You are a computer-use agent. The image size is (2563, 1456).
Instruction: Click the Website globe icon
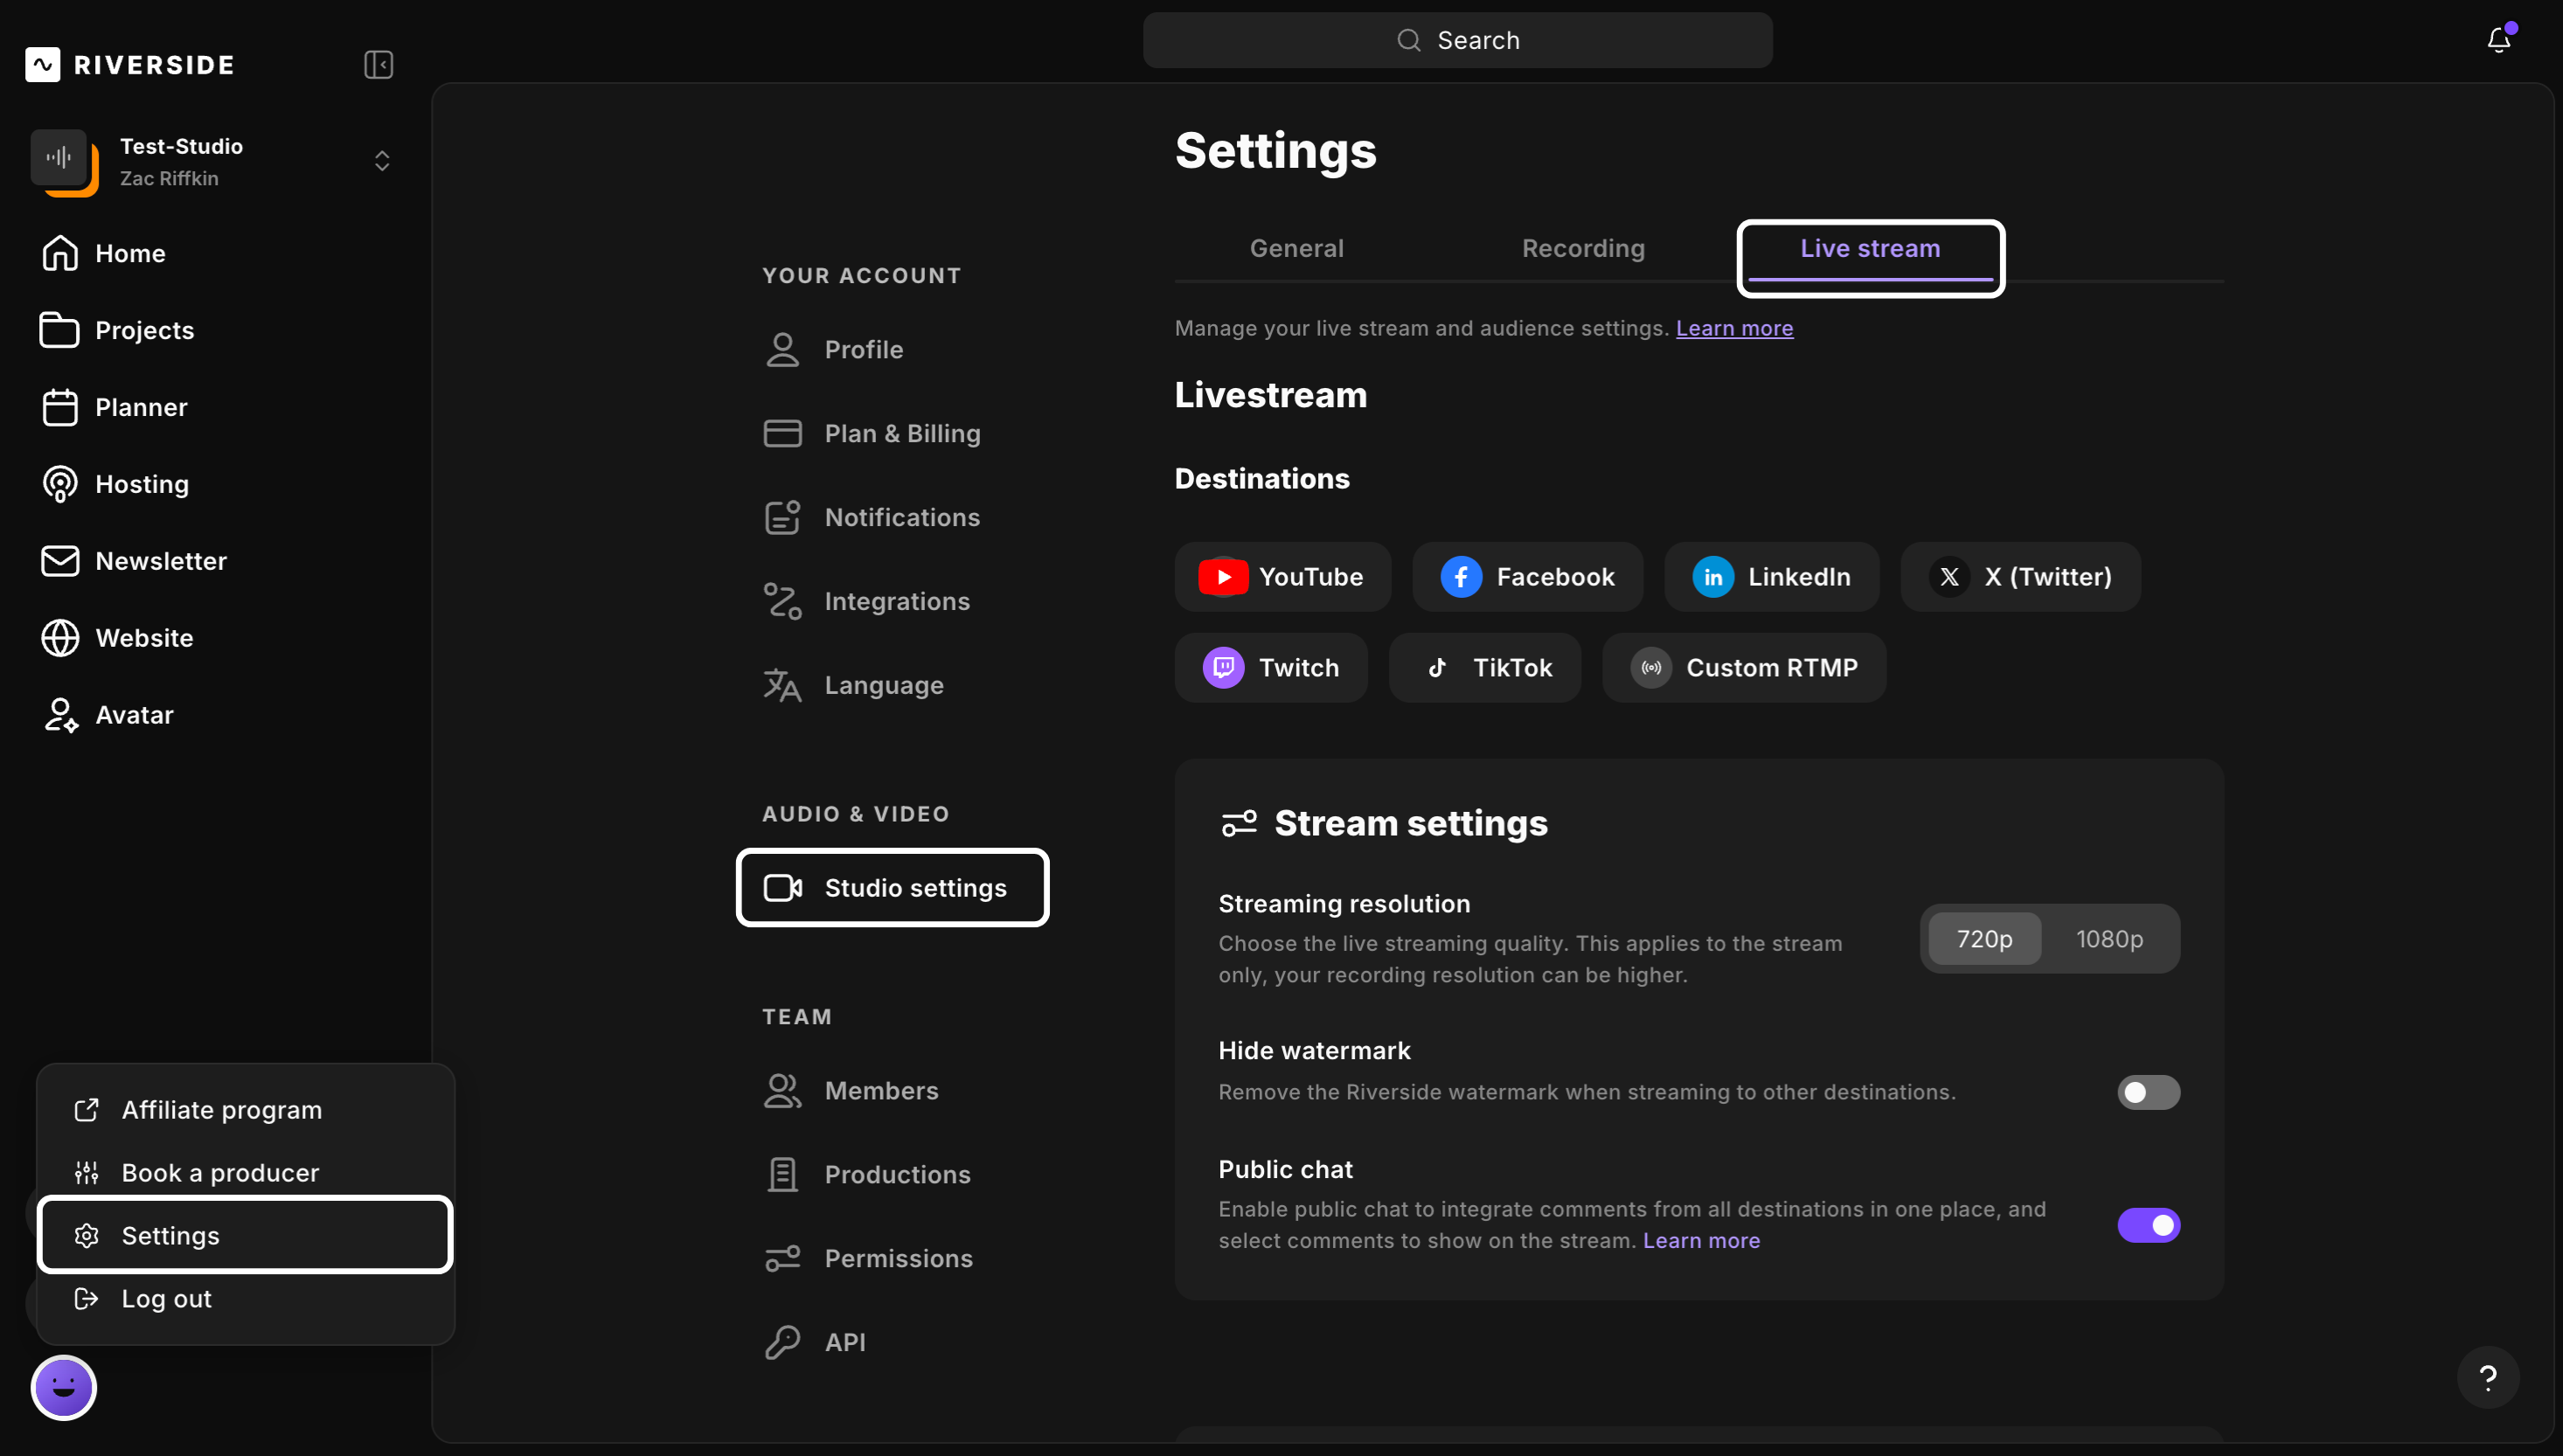60,638
